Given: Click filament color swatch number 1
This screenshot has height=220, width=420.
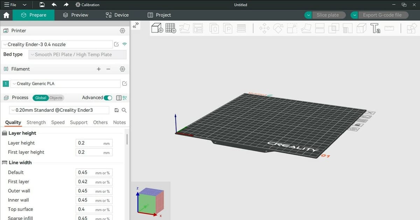Looking at the screenshot, I should (6, 84).
